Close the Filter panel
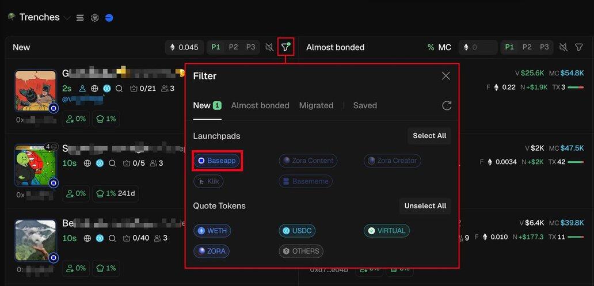 [x=445, y=76]
